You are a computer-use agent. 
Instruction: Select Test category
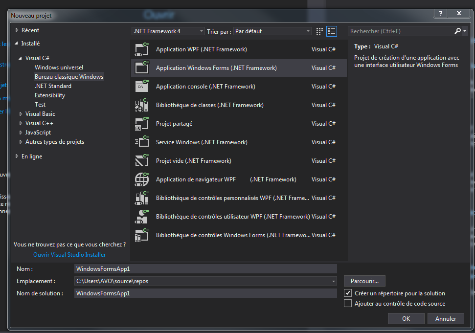(x=40, y=105)
